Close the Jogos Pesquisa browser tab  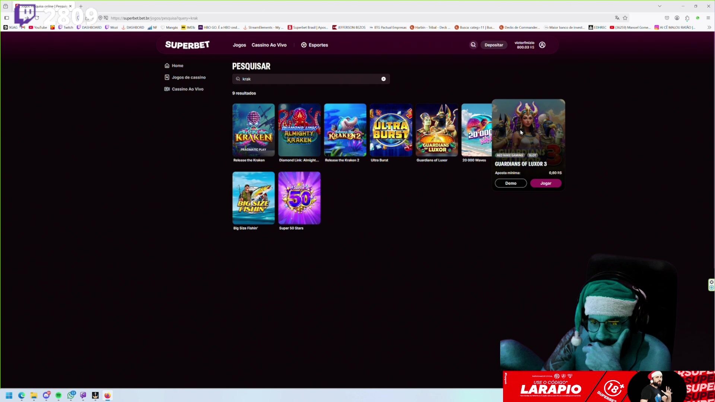70,6
